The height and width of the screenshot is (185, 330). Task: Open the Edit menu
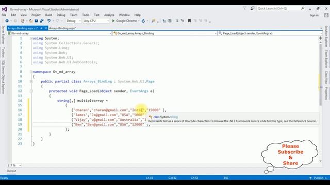click(x=13, y=15)
